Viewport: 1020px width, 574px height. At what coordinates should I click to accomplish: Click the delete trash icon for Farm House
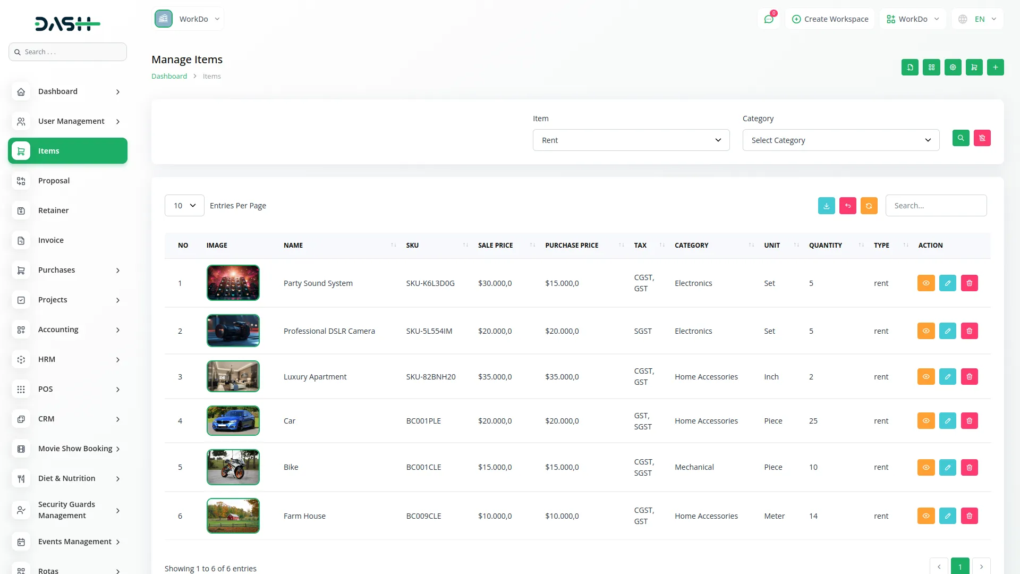pos(969,516)
